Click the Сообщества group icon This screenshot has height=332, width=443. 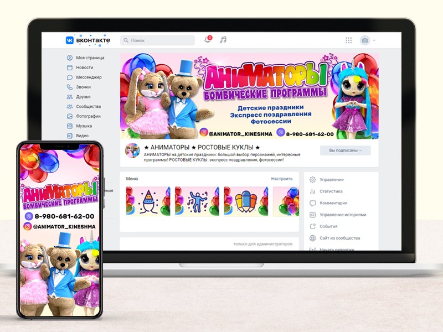click(x=70, y=106)
